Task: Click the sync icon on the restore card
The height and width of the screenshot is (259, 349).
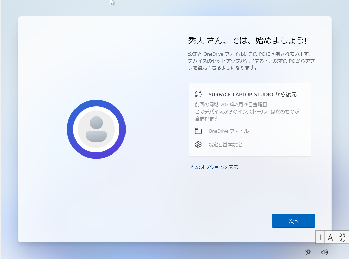Action: coord(198,94)
